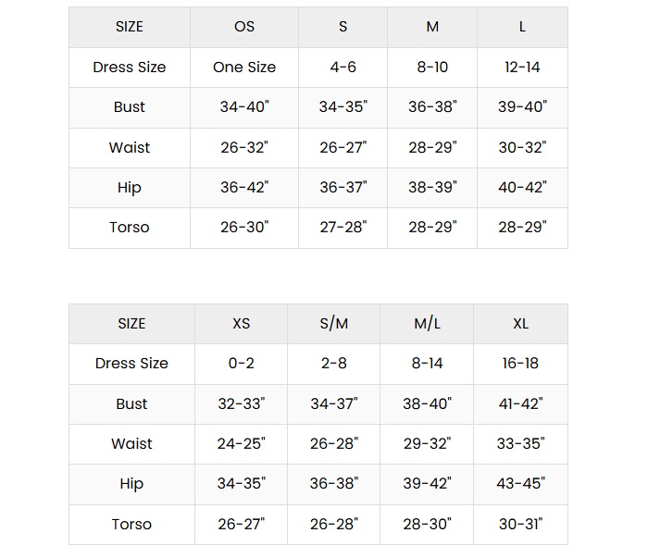Image resolution: width=648 pixels, height=558 pixels.
Task: Click the XS column header
Action: 241,323
